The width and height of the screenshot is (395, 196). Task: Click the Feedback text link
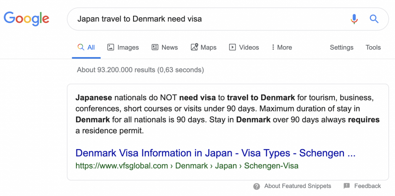pyautogui.click(x=368, y=186)
